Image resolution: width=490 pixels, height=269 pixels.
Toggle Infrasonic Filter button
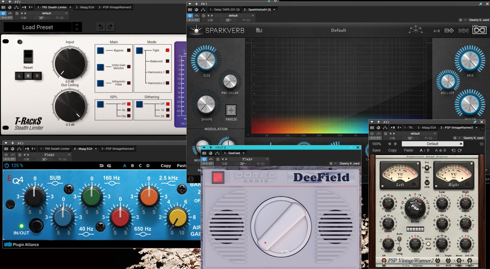(x=100, y=83)
